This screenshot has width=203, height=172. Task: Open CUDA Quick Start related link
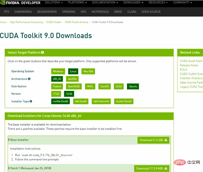point(191,61)
